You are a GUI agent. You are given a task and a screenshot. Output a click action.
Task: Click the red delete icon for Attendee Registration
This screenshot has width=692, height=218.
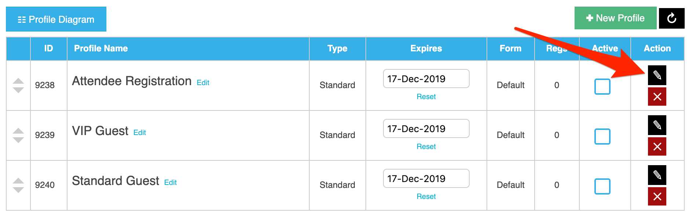tap(657, 97)
